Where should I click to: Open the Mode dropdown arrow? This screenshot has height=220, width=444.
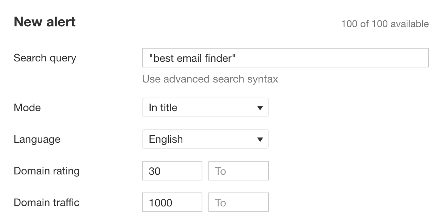[261, 107]
